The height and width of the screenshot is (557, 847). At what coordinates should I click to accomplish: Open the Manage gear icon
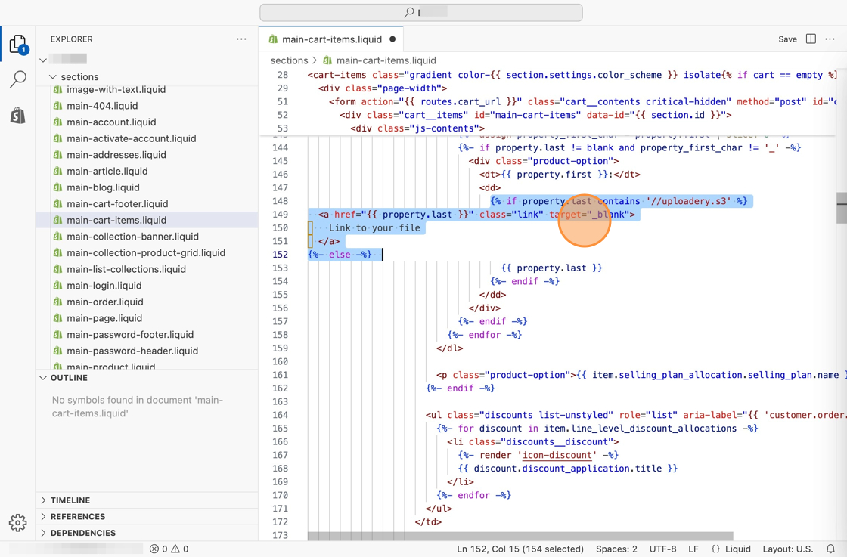(x=17, y=522)
